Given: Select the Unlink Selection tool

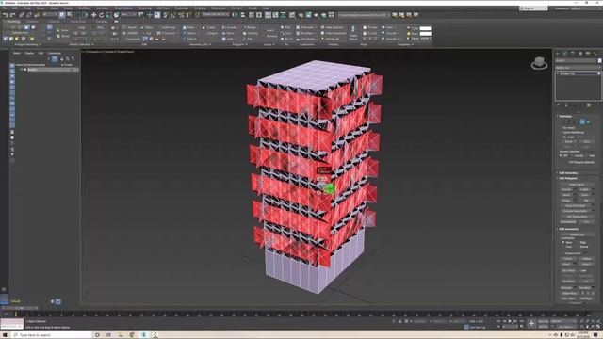Looking at the screenshot, I should click(29, 15).
